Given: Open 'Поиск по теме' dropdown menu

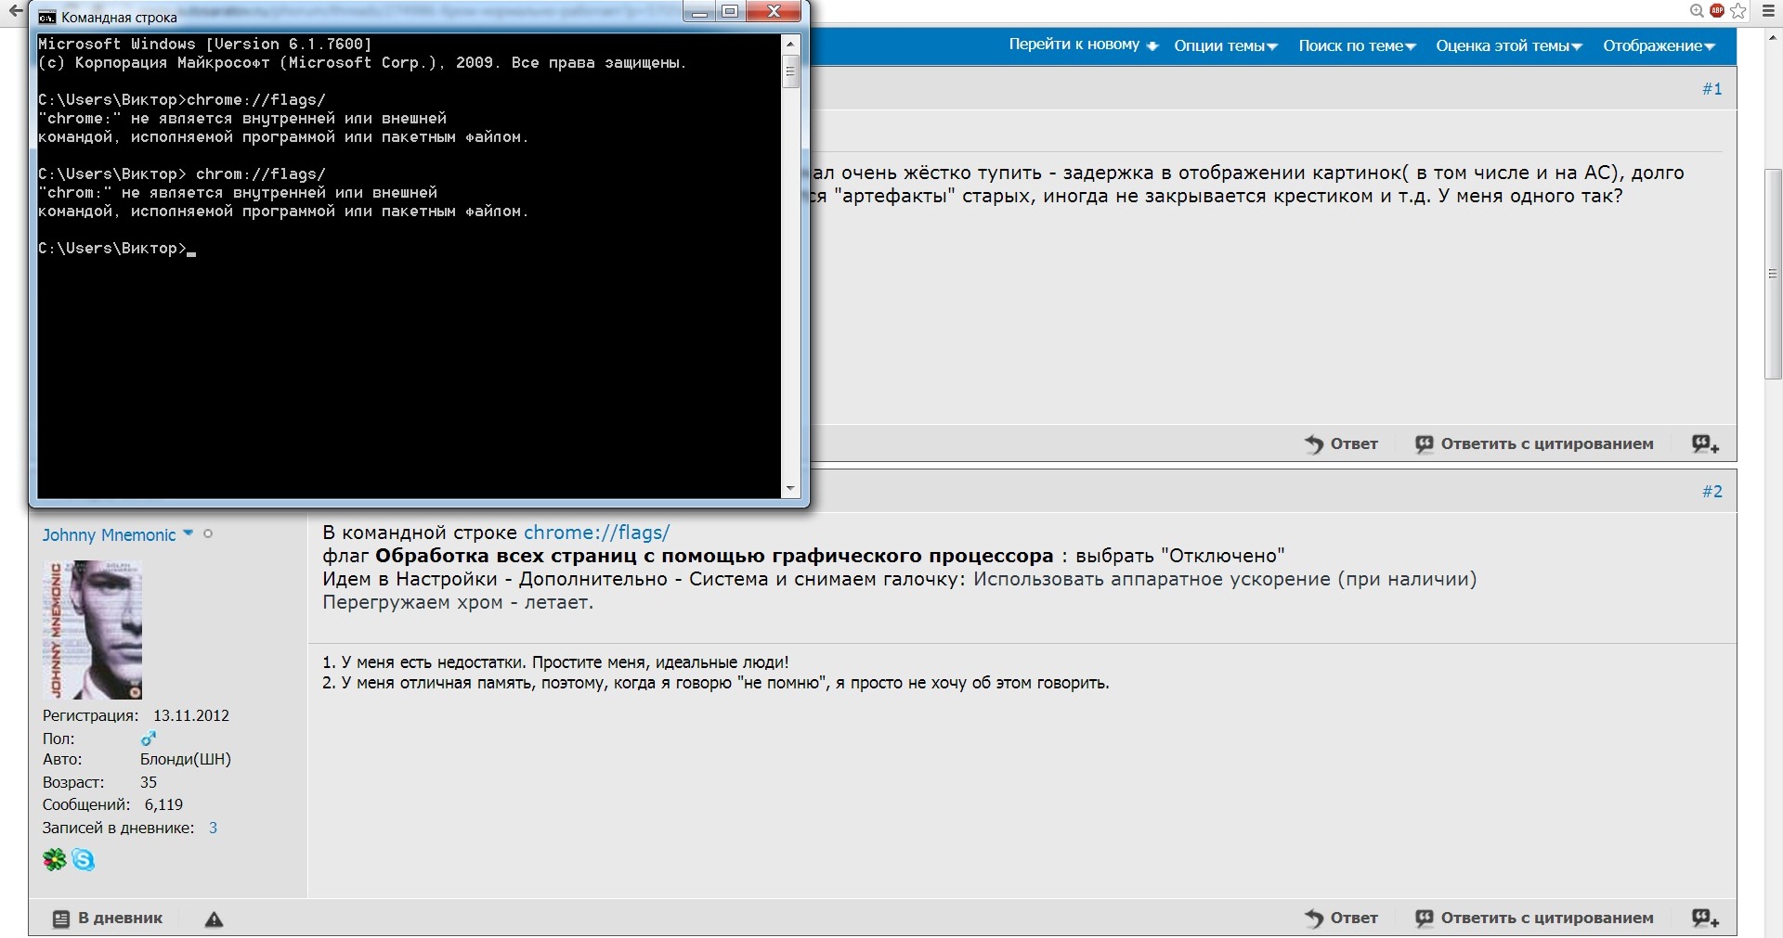Looking at the screenshot, I should point(1357,45).
